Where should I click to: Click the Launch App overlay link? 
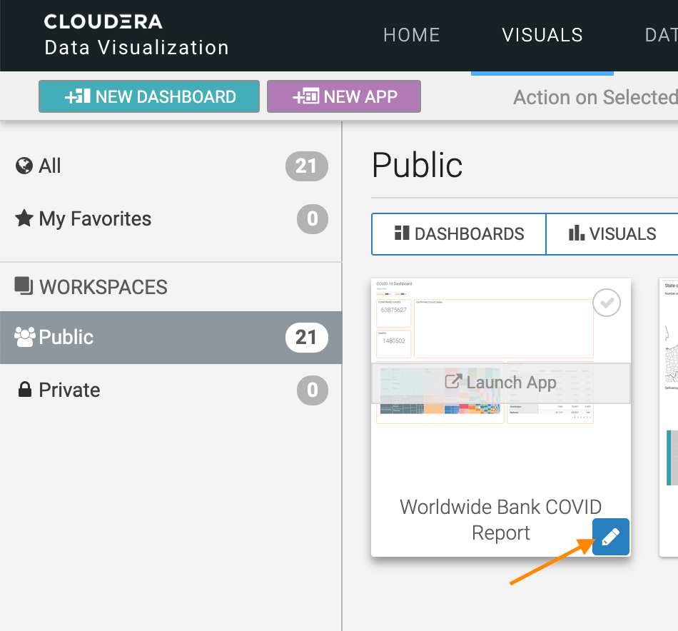[500, 383]
